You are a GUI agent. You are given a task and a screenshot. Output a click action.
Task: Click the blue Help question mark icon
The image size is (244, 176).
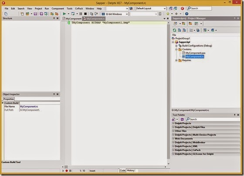tap(186, 14)
